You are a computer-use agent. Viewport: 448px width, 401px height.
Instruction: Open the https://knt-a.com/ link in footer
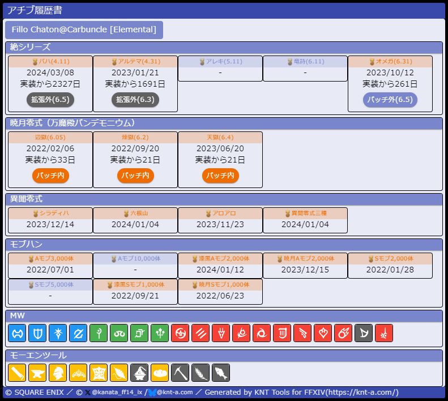pos(363,393)
